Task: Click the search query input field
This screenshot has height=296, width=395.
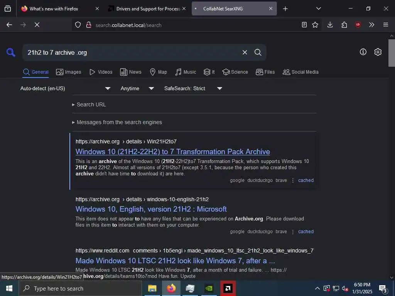Action: pyautogui.click(x=132, y=52)
